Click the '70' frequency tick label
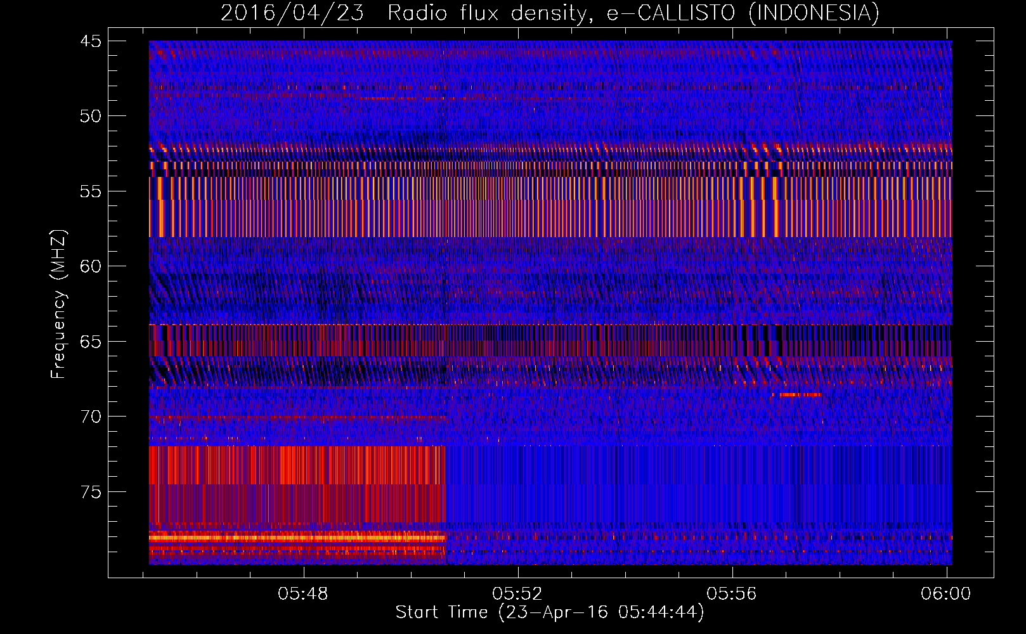The width and height of the screenshot is (1026, 634). (x=91, y=417)
